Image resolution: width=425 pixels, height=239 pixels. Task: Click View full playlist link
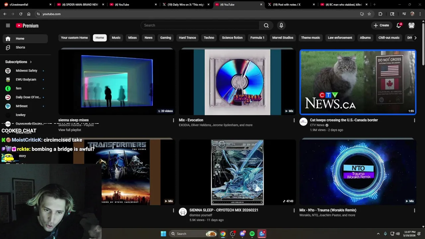click(70, 130)
